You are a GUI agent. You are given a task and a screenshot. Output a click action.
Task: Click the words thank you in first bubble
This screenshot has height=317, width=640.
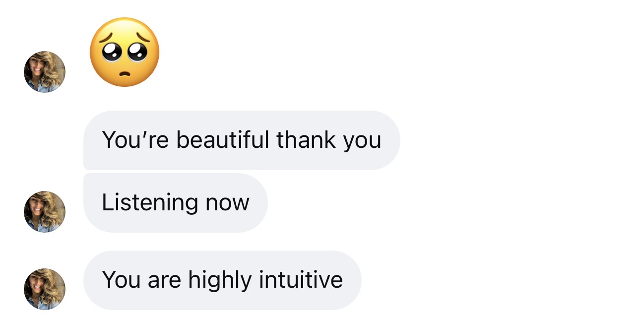point(329,141)
